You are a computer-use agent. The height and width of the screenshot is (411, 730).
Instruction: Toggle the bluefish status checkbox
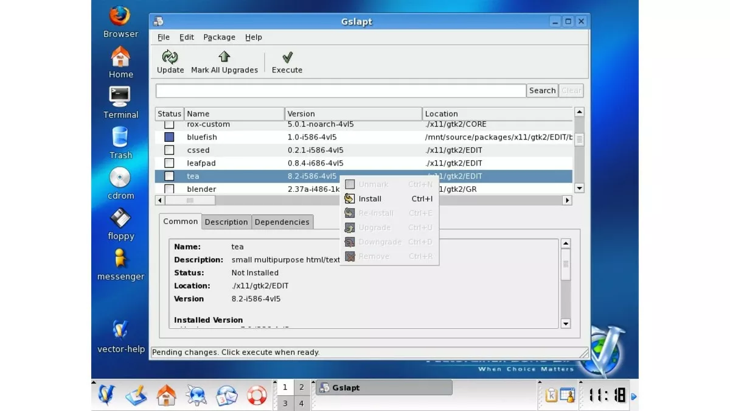169,137
